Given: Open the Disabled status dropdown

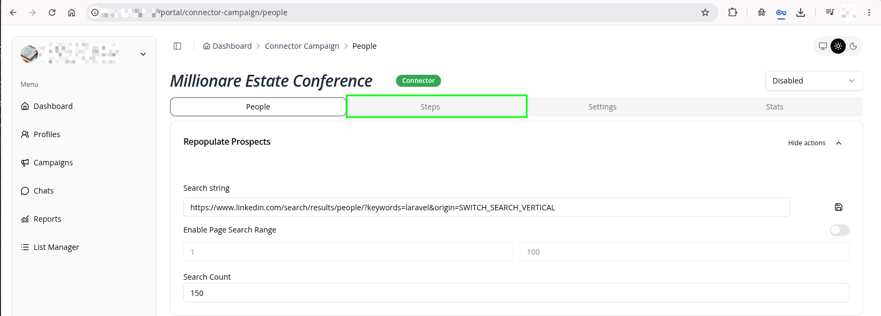Looking at the screenshot, I should 814,81.
